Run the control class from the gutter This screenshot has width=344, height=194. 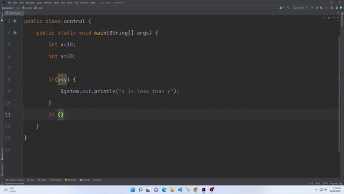pyautogui.click(x=15, y=22)
